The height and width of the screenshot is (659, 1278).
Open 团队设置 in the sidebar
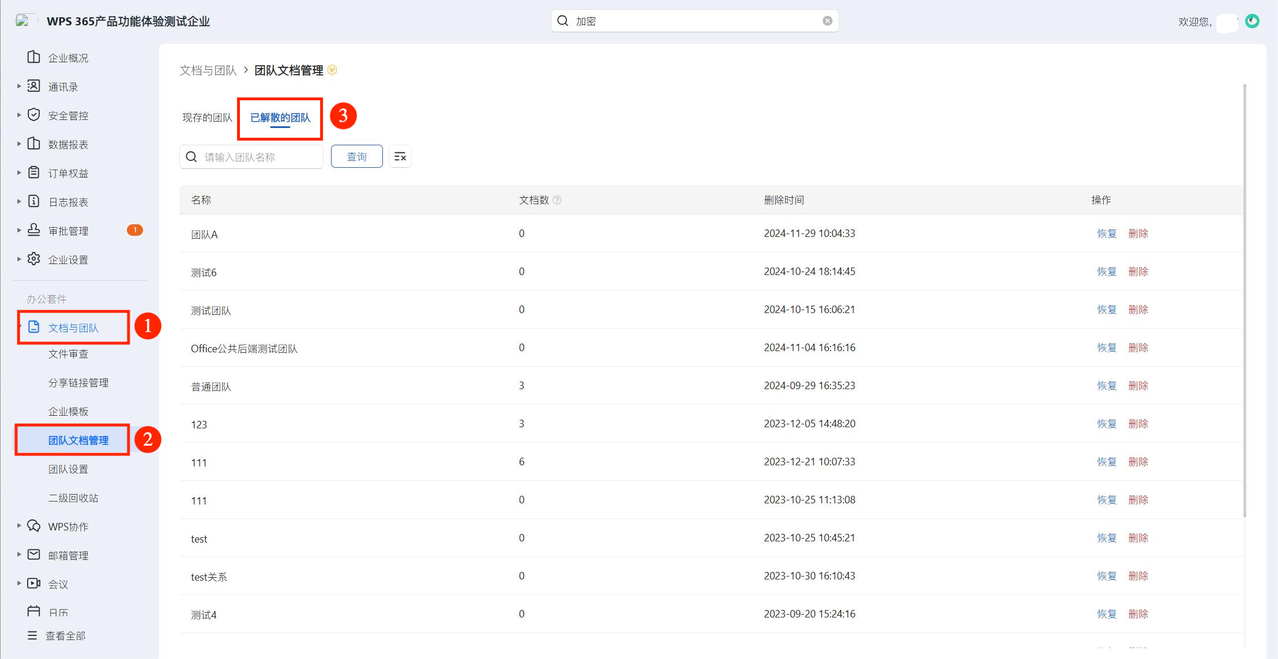(x=69, y=469)
